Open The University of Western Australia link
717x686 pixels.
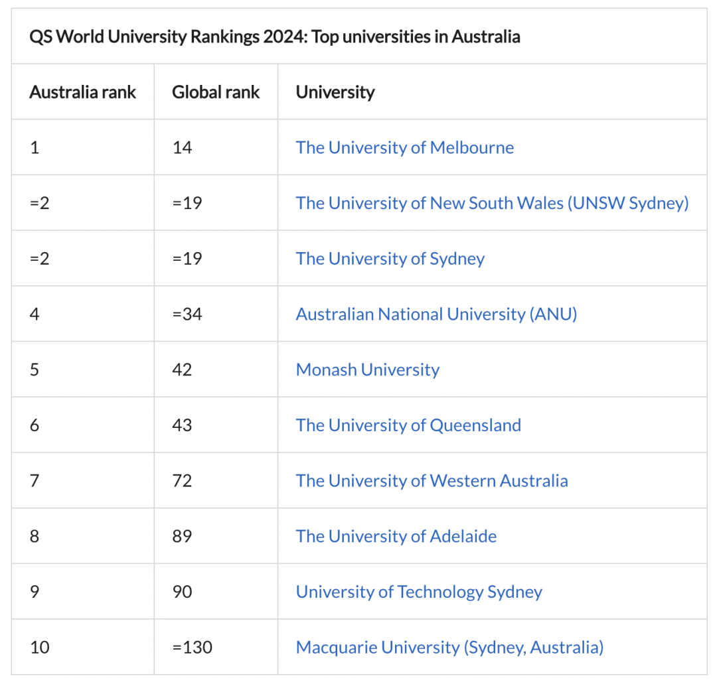[x=432, y=481]
